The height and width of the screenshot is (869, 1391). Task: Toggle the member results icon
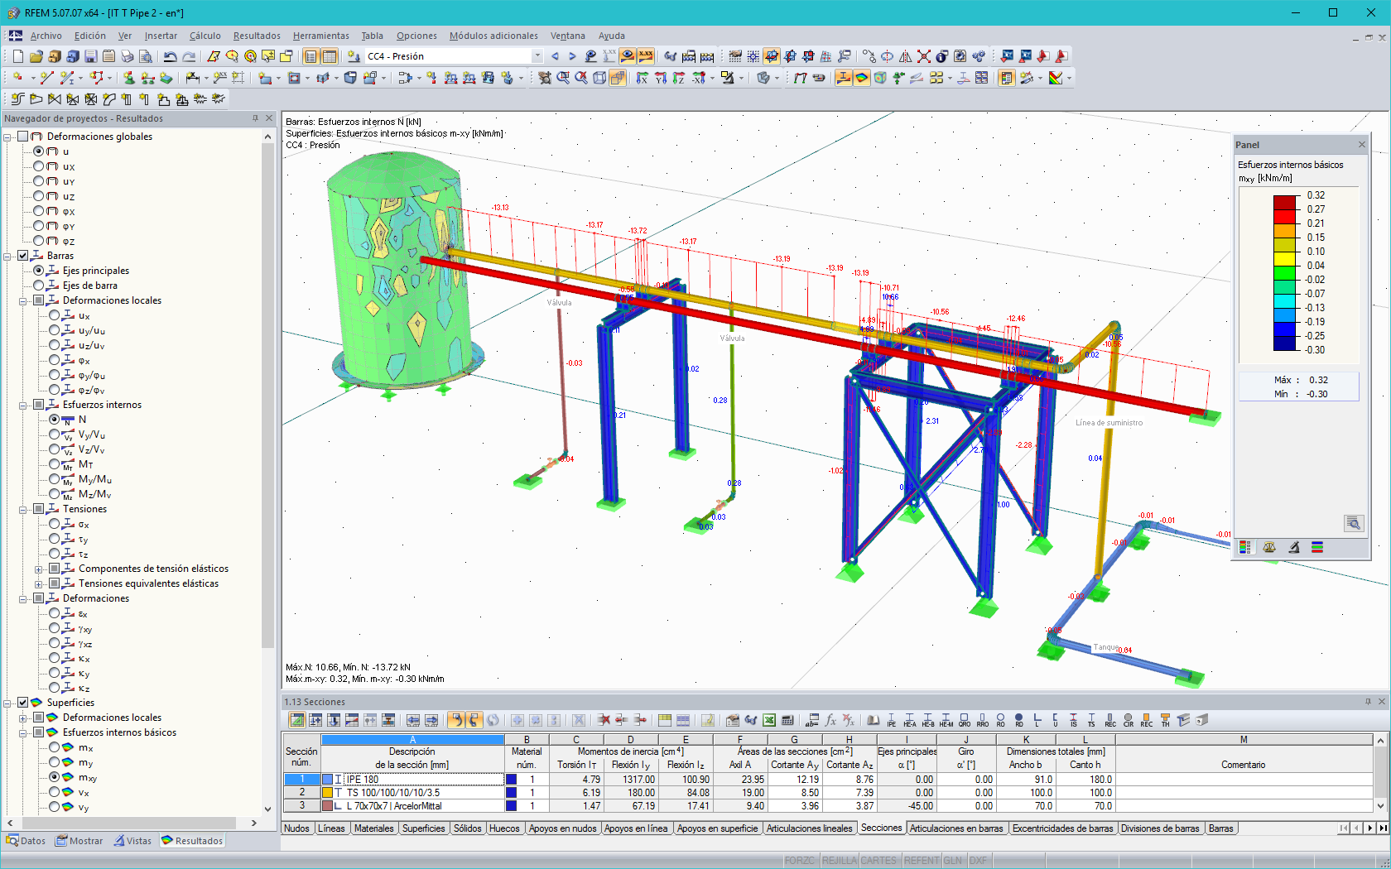(844, 78)
